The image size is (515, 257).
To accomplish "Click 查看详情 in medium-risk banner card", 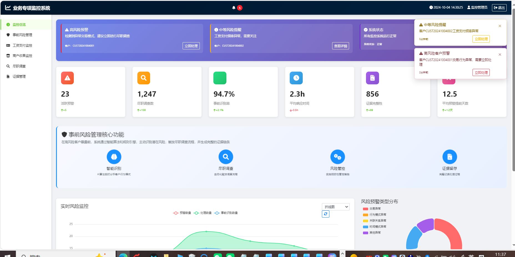I will 340,46.
